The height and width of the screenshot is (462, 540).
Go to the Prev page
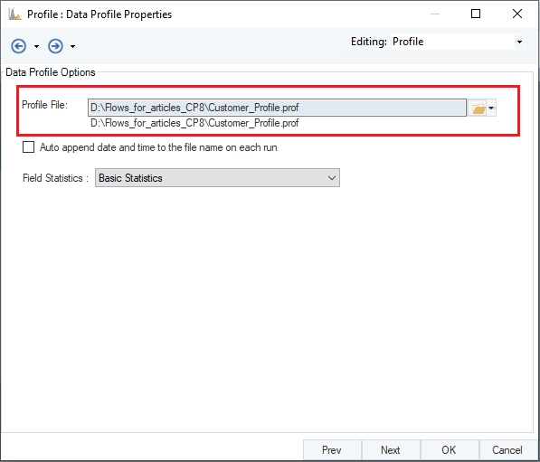click(332, 450)
